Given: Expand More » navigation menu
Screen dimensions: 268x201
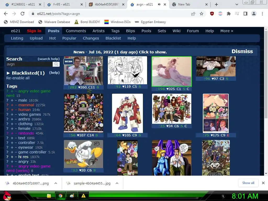Looking at the screenshot, I should [x=227, y=31].
